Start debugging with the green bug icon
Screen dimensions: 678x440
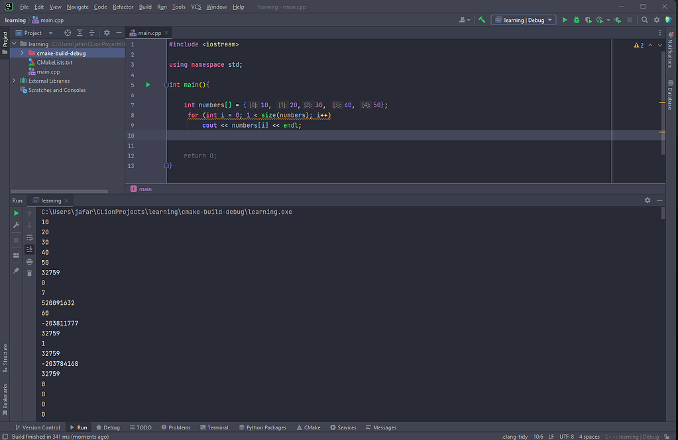click(x=577, y=20)
